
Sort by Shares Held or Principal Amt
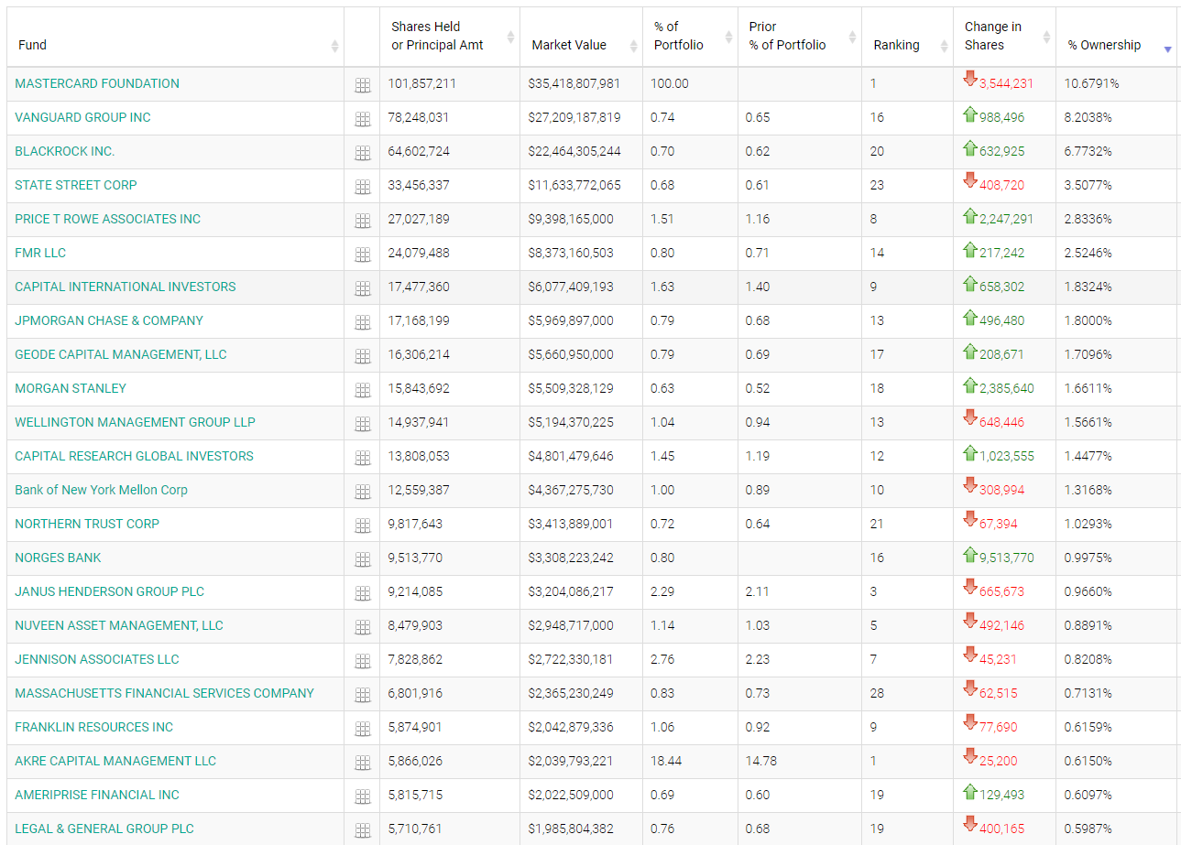(x=450, y=37)
